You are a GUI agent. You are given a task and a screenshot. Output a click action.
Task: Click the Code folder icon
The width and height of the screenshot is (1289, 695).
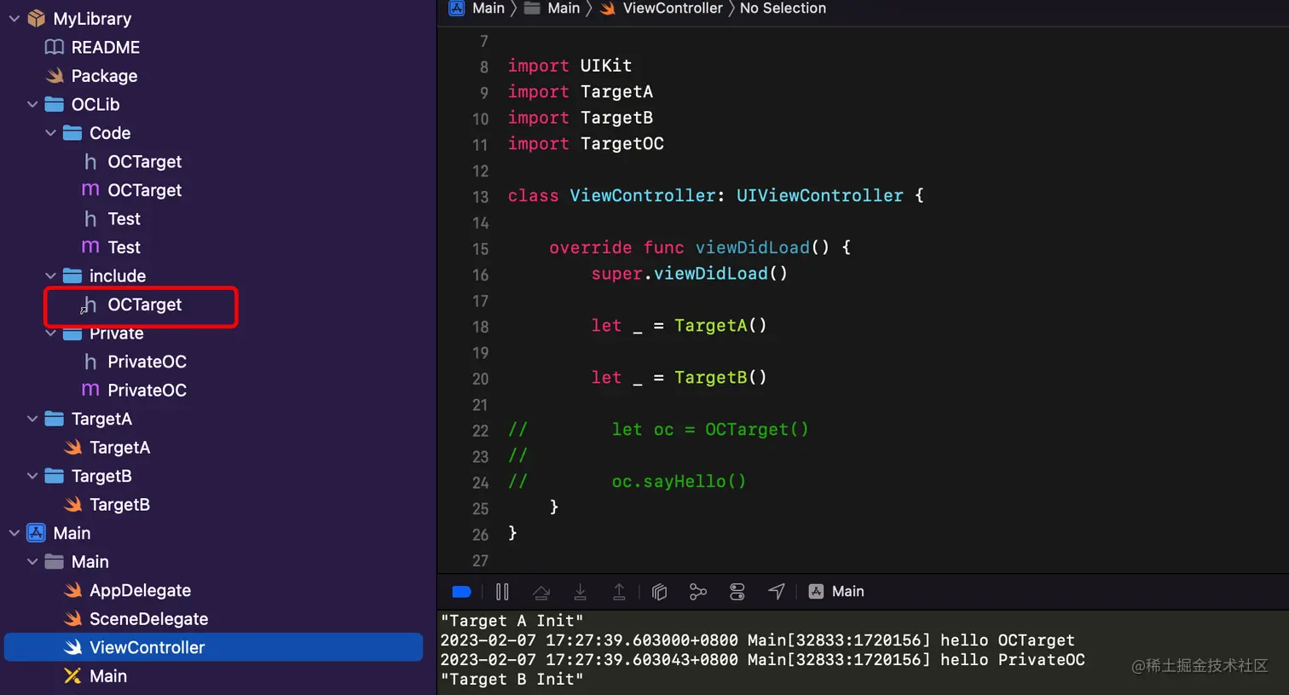[x=72, y=133]
